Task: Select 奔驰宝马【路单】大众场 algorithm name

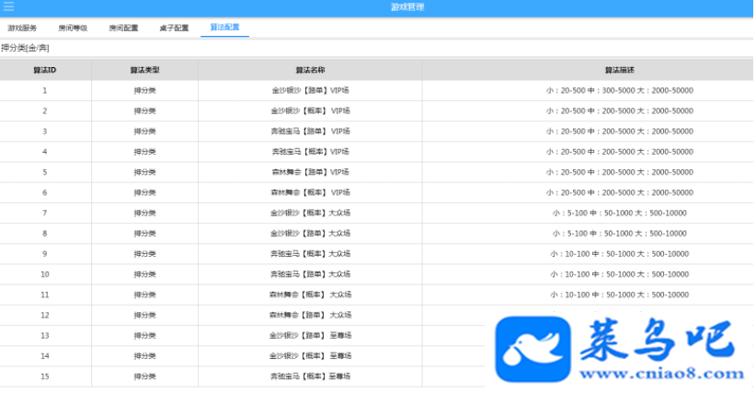Action: pos(310,274)
